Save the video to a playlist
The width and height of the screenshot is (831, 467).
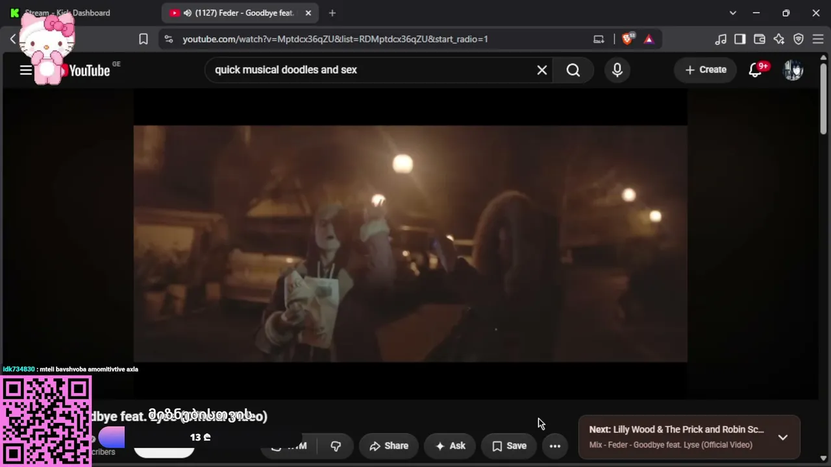(x=509, y=446)
